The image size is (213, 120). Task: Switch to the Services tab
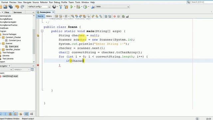pos(17,12)
